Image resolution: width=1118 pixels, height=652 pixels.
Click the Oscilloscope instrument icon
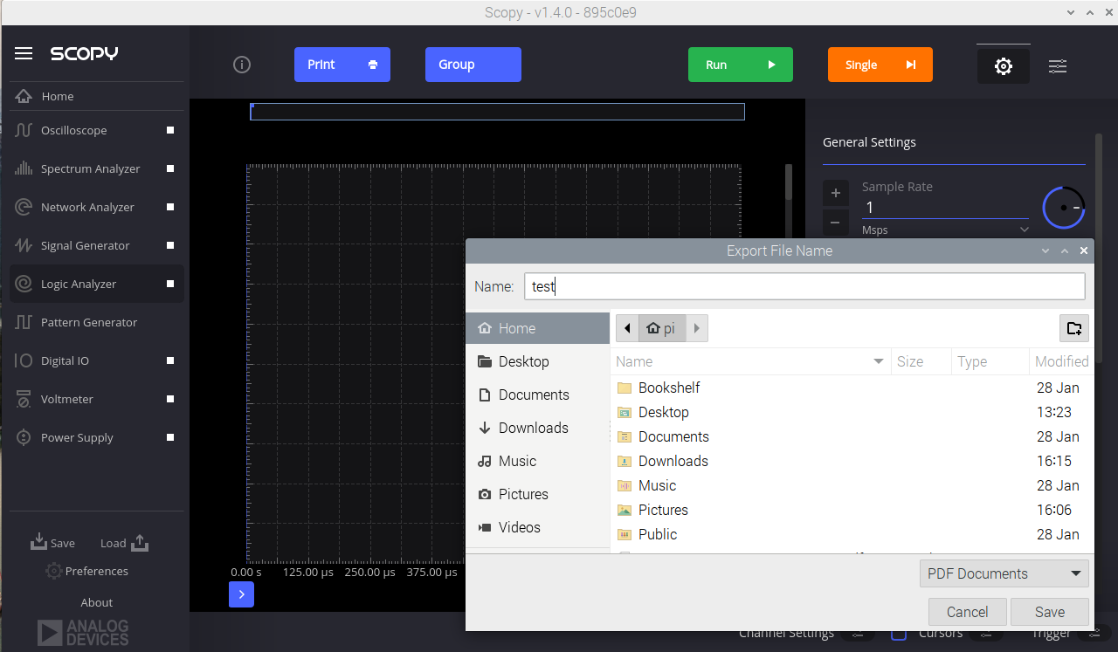click(x=24, y=130)
